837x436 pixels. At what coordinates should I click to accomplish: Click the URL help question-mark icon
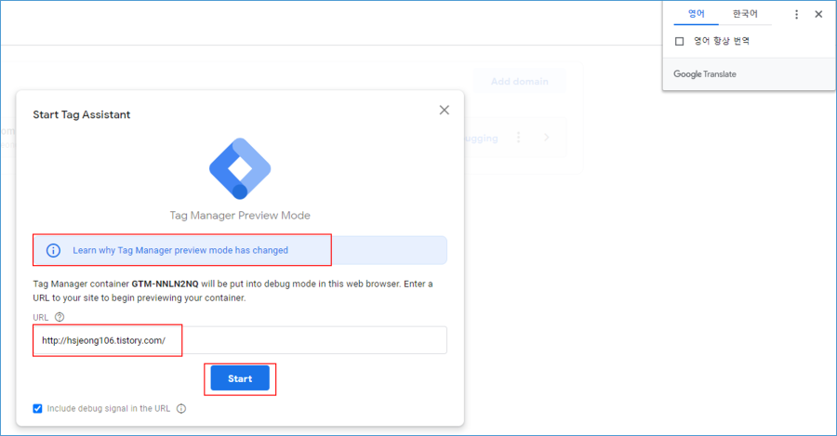(60, 317)
